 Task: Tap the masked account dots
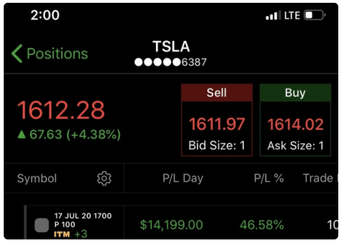[157, 62]
